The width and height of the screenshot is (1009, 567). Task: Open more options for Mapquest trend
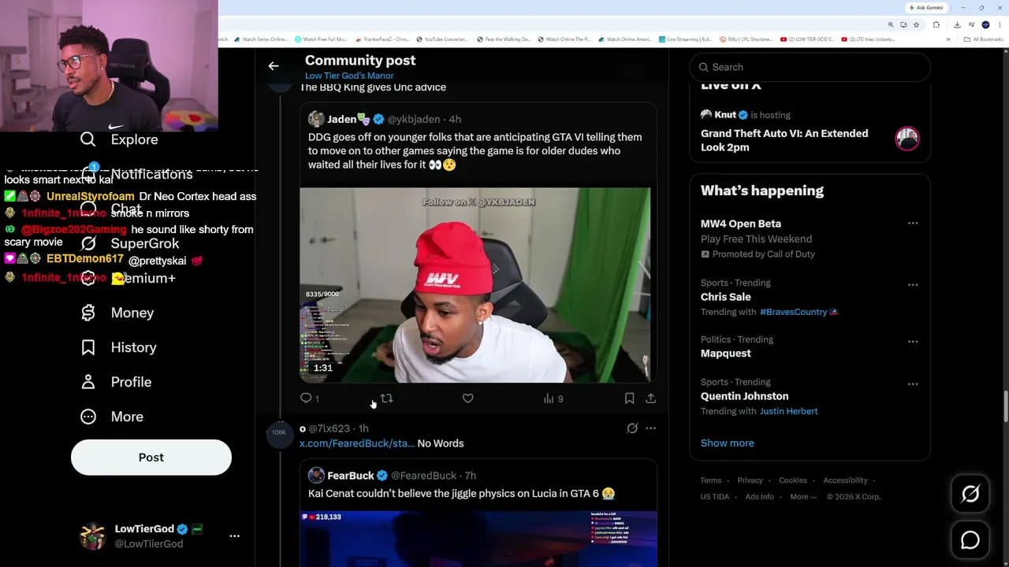(x=913, y=341)
